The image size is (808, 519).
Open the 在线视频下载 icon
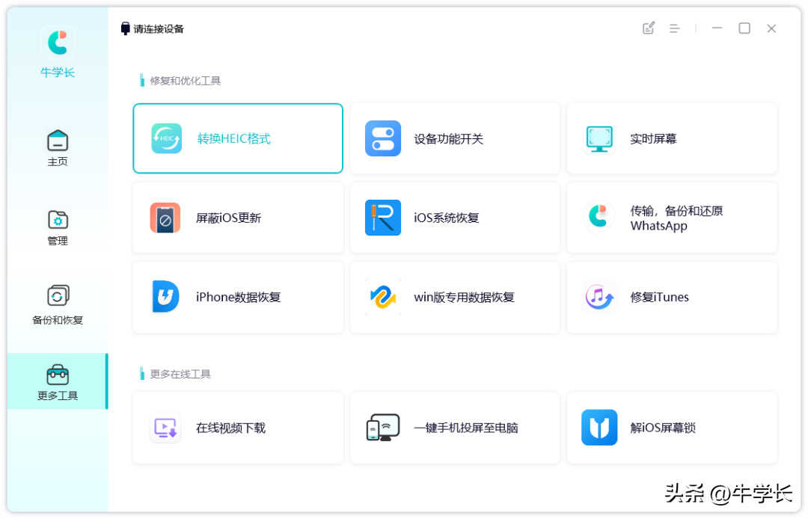(165, 428)
